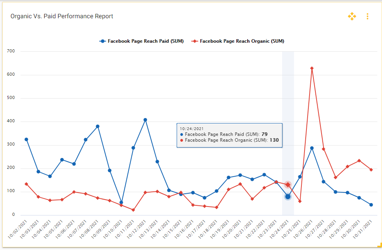Screen dimensions: 382x250
Task: Toggle Facebook Page Reach Paid legend series
Action: tap(145, 41)
